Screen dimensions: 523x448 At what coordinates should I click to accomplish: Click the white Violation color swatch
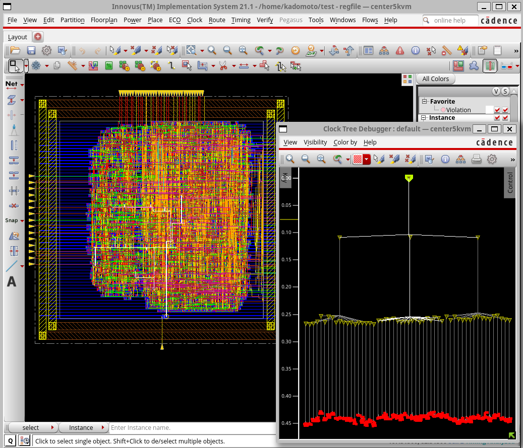(x=489, y=110)
